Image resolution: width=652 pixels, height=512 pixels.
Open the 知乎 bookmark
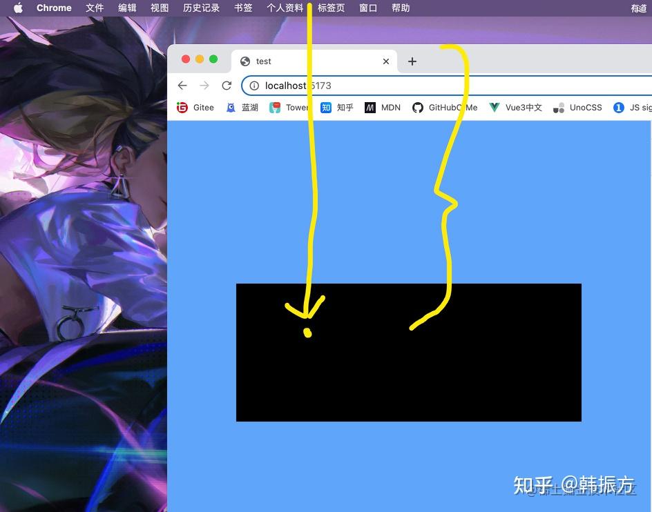337,108
